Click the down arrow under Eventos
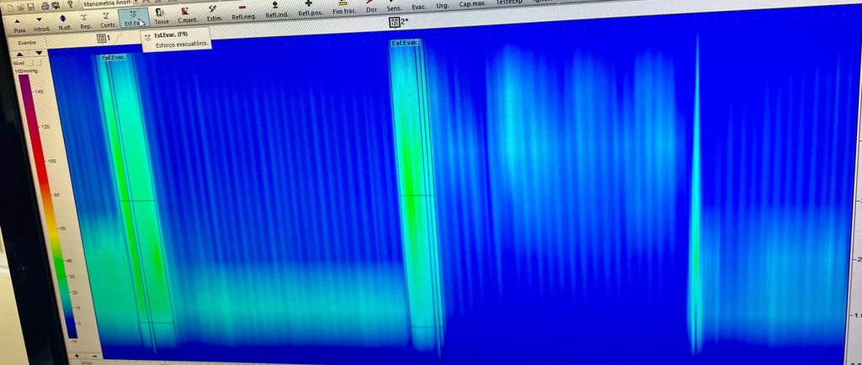The image size is (862, 365). (39, 53)
